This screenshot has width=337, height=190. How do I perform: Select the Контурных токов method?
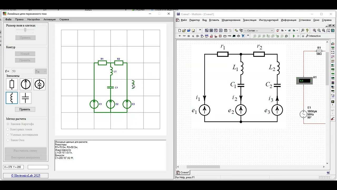click(19, 129)
